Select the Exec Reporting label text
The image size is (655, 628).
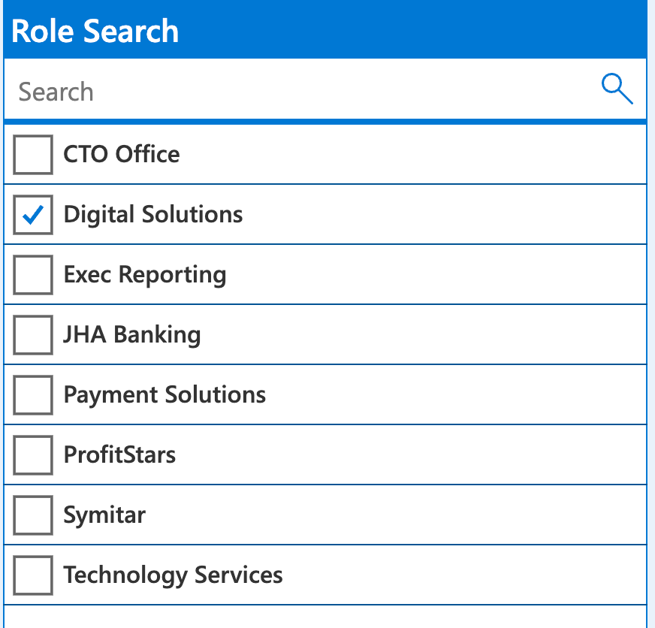[145, 275]
